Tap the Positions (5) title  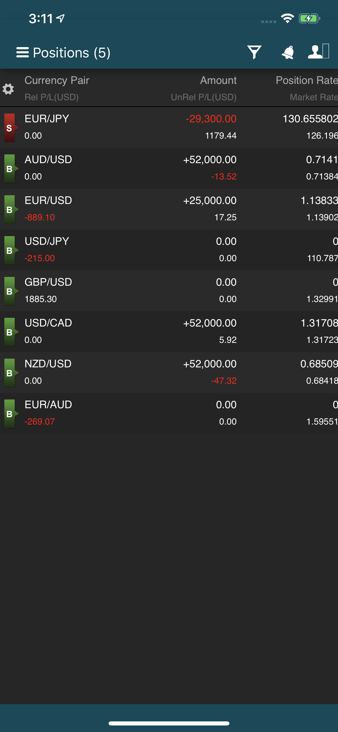tap(72, 53)
